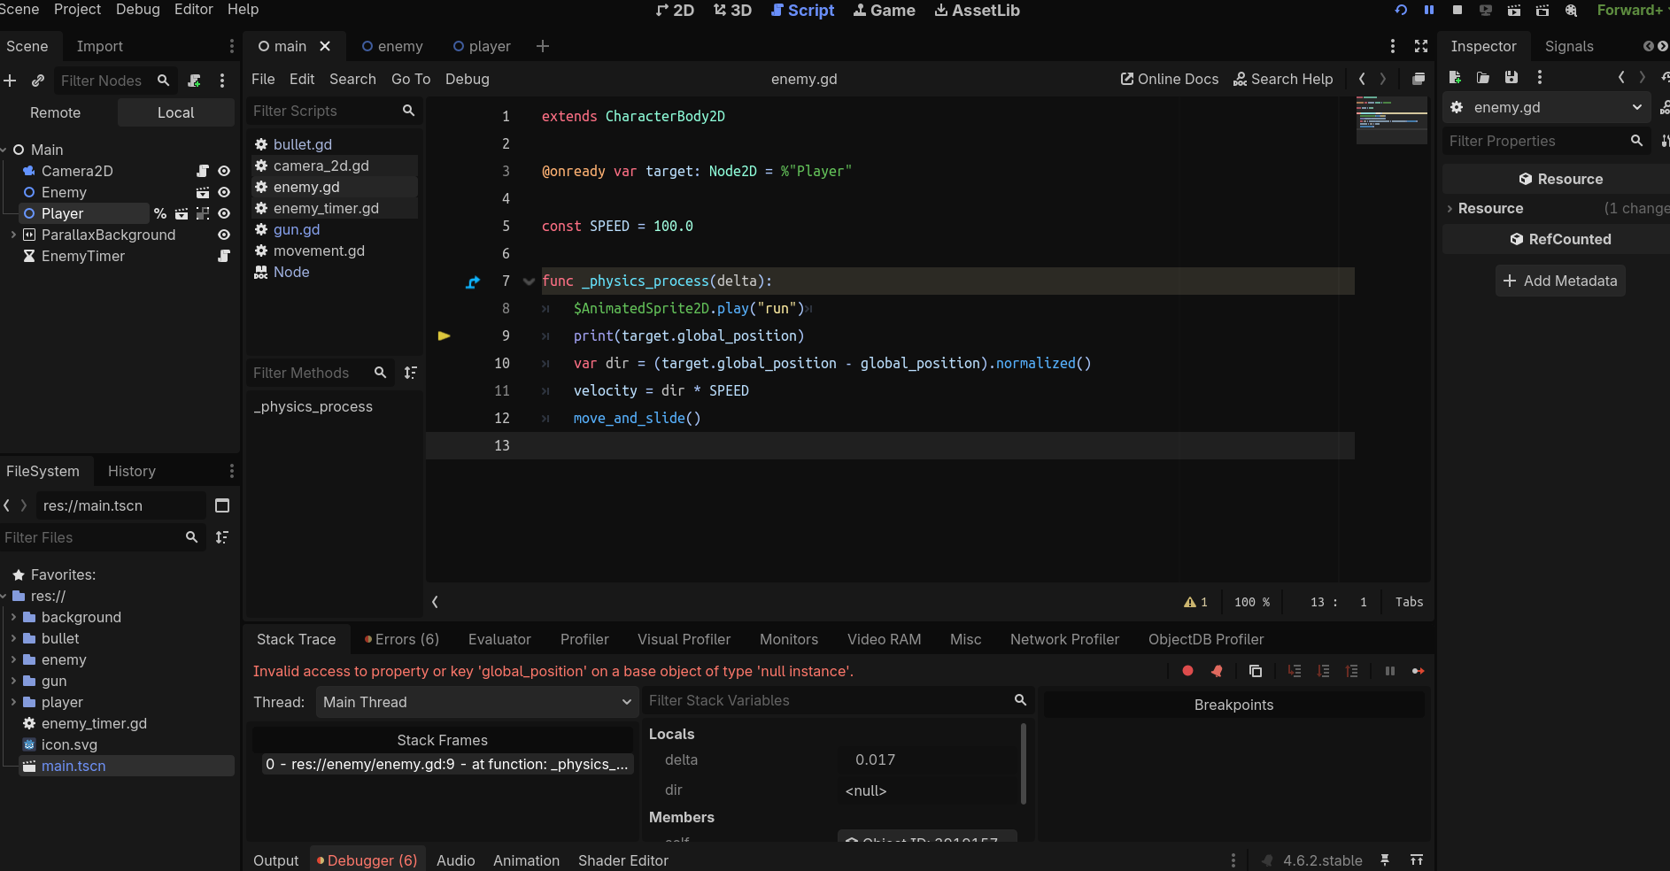Open the Online Docs link

(1170, 79)
